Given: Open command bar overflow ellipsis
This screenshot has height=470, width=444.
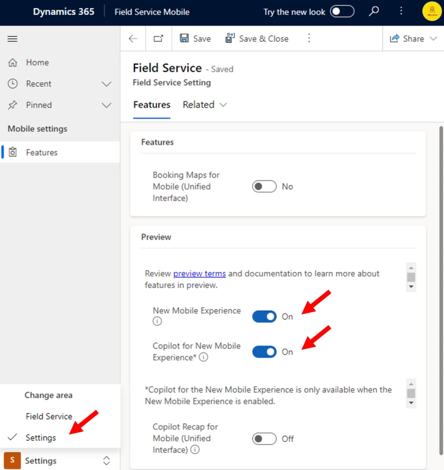Looking at the screenshot, I should 309,39.
